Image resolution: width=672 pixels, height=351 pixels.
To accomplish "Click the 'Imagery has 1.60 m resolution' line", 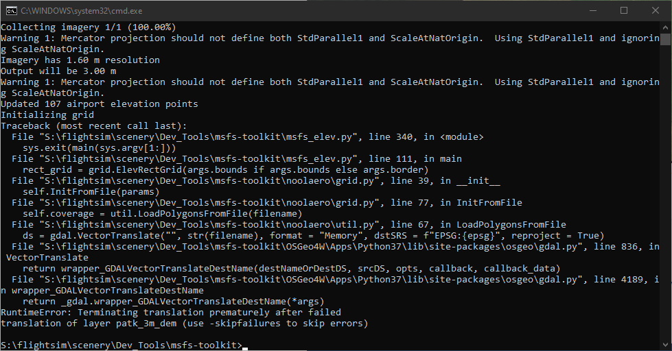I will 80,60.
